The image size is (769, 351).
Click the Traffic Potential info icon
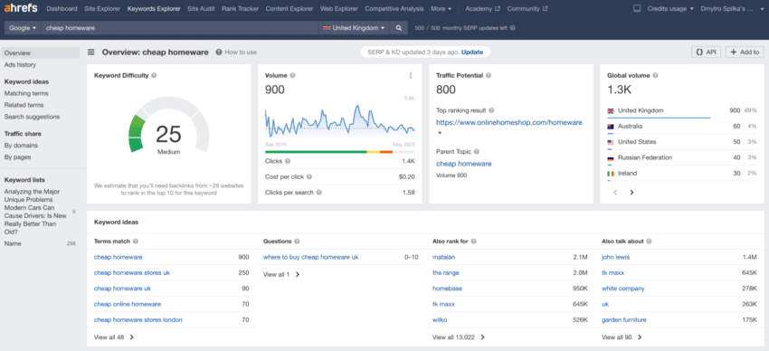pos(489,75)
